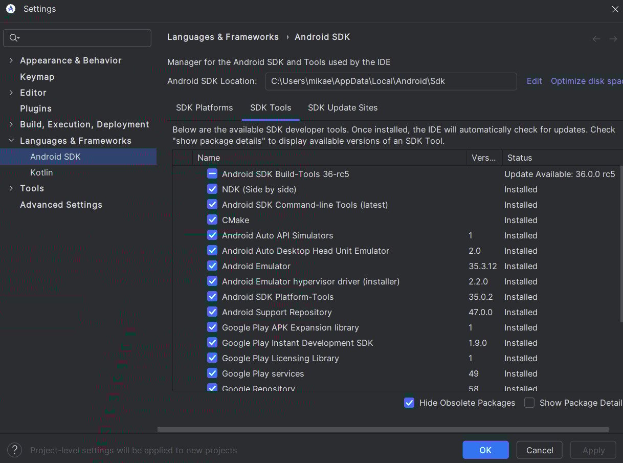Click the table's vertical scrollbar
Viewport: 623px width, 463px height.
(621, 243)
